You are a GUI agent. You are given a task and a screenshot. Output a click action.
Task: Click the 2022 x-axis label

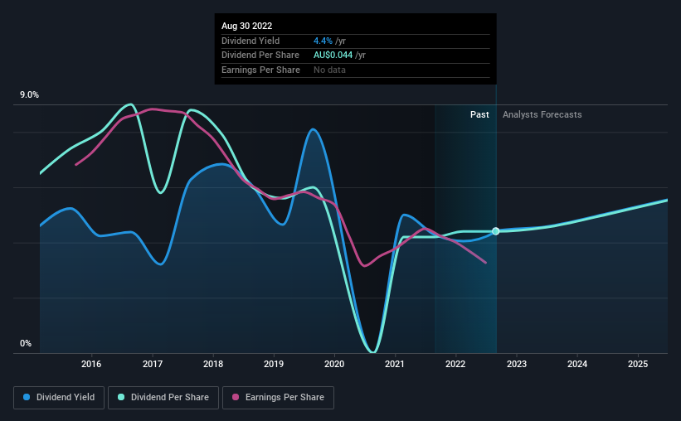pyautogui.click(x=455, y=364)
